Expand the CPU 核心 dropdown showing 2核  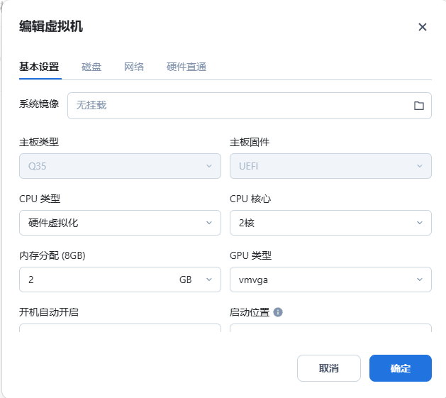point(330,223)
